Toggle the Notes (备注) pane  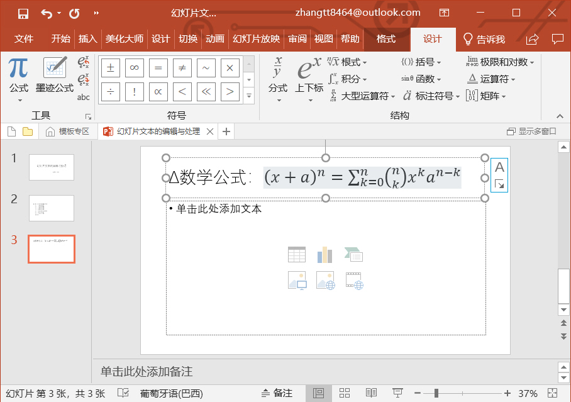pyautogui.click(x=276, y=393)
